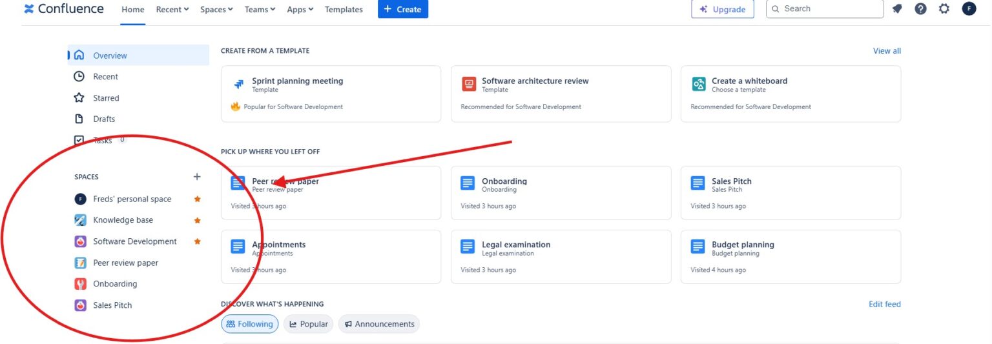
Task: Open the Sprint planning meeting template card
Action: [331, 94]
